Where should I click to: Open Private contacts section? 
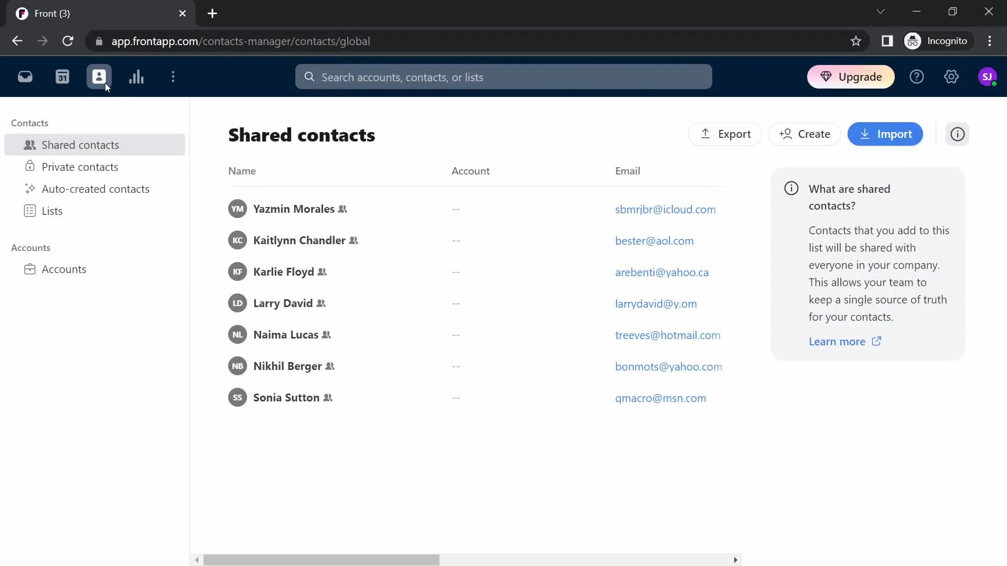coord(80,167)
